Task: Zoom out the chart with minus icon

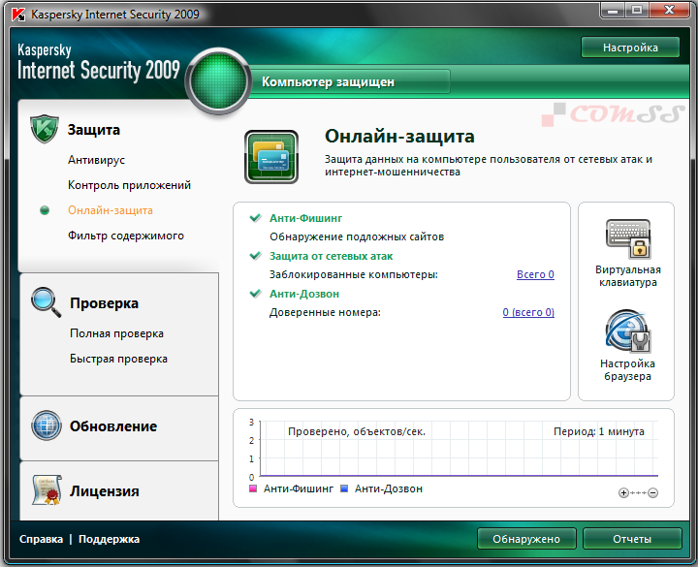Action: tap(652, 492)
